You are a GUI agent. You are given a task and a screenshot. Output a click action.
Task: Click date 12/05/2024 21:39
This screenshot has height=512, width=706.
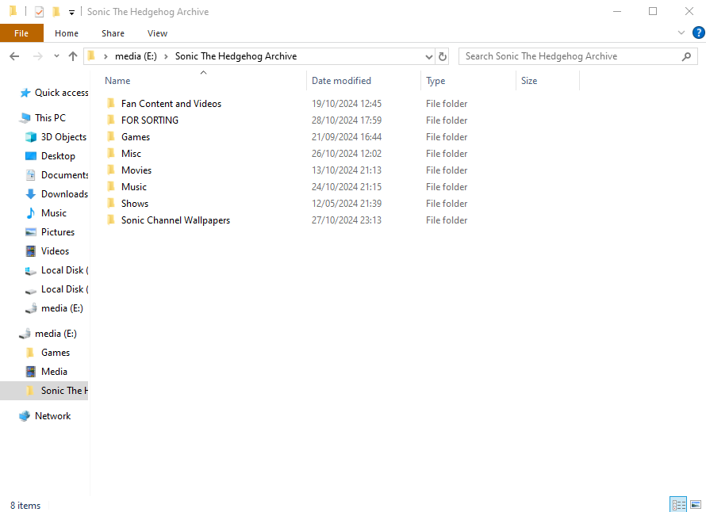coord(346,204)
